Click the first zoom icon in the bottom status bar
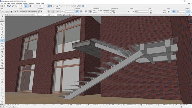This screenshot has height=108, width=192. click(x=8, y=105)
